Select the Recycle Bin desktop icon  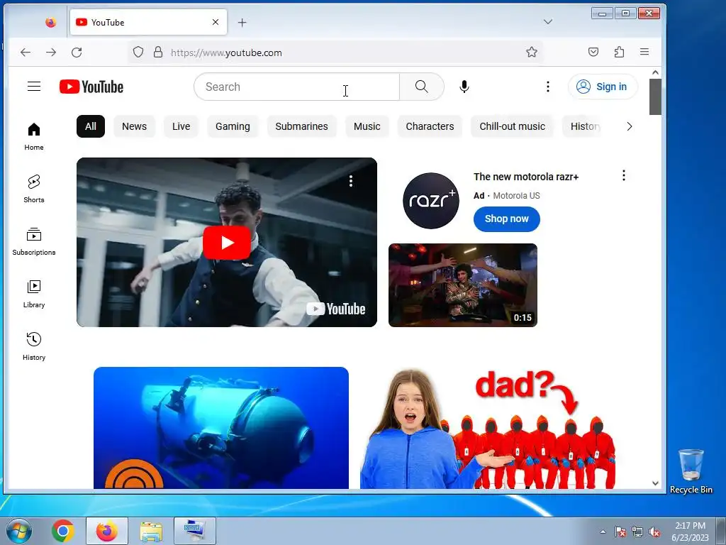pyautogui.click(x=691, y=471)
